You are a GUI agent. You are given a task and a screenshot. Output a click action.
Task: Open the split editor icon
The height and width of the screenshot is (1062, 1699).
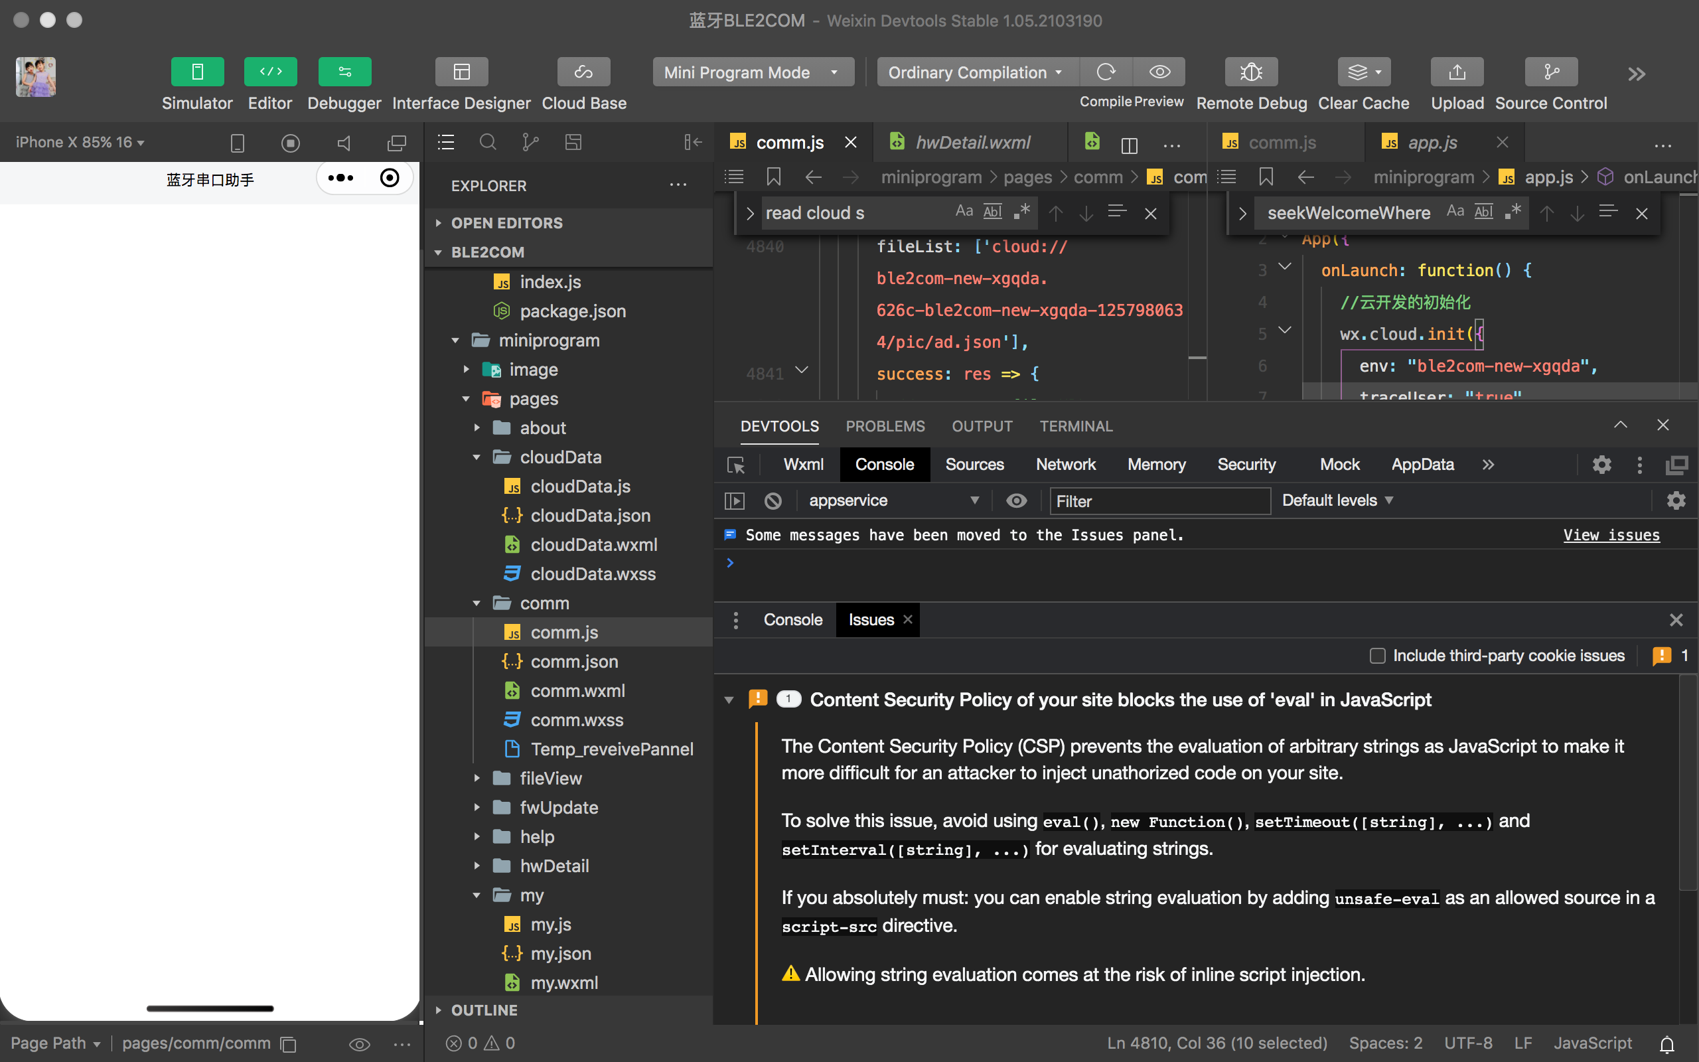point(1129,144)
